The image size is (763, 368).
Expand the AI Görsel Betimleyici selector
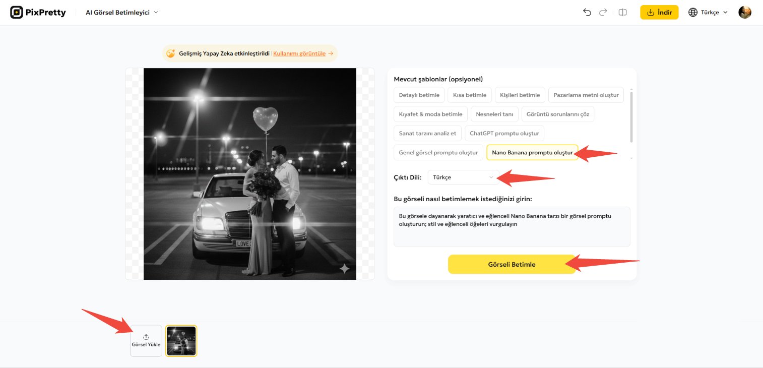tap(121, 12)
